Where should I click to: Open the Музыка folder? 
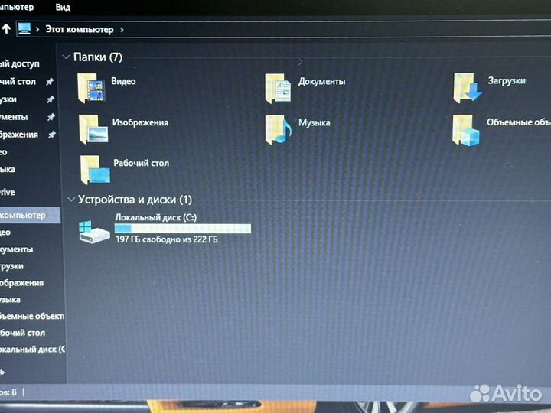coord(279,128)
